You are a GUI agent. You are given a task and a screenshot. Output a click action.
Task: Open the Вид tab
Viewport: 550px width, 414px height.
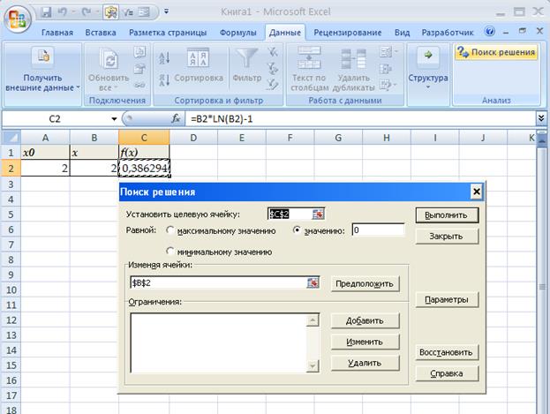(x=402, y=33)
